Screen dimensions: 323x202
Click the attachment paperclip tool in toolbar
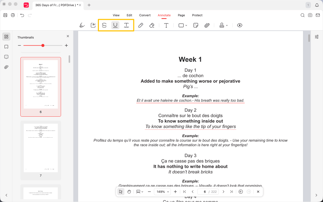coord(207,25)
